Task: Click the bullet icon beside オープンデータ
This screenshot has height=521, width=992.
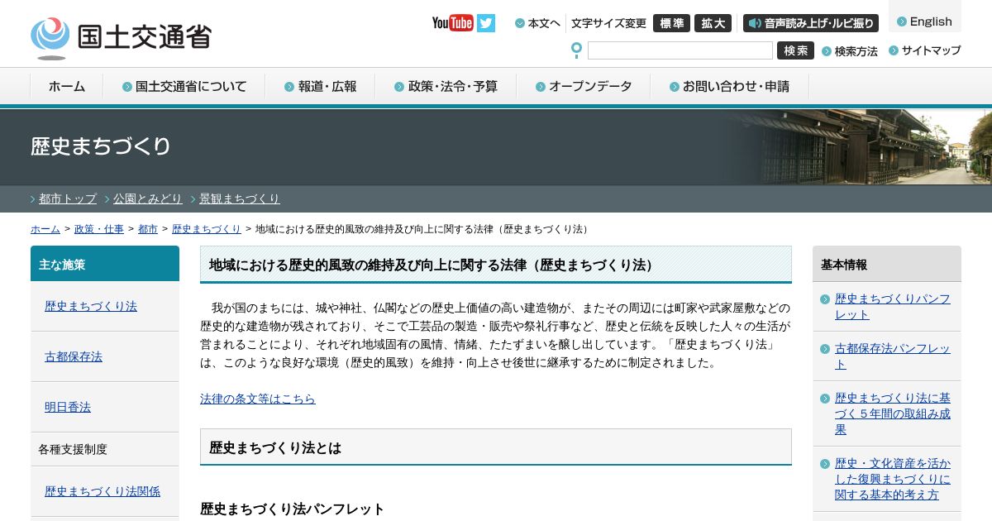Action: (x=541, y=87)
